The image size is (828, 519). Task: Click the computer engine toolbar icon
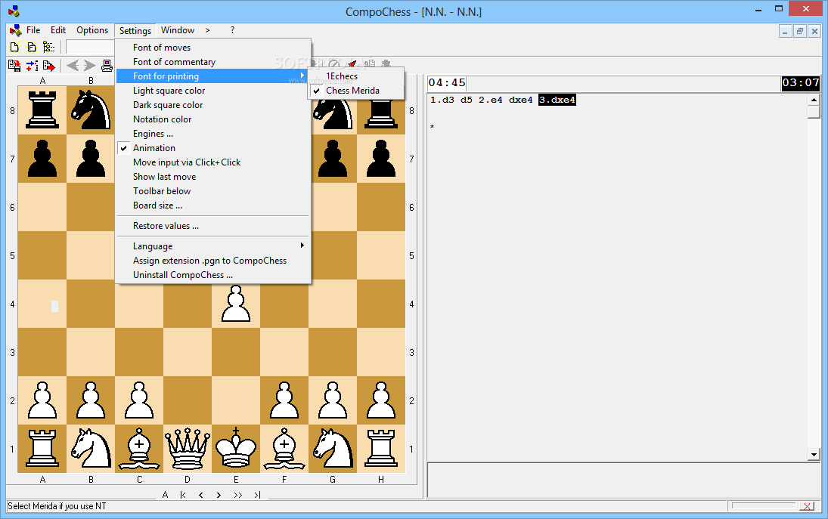107,66
